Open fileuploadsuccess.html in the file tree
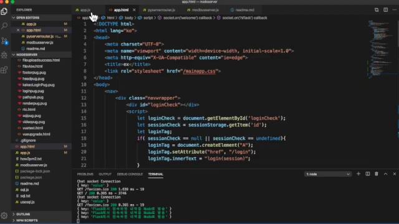Screen dimensions: 399x224 click(41, 60)
